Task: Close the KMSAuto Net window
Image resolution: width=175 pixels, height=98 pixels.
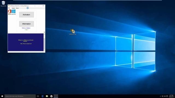Action: (x=43, y=6)
